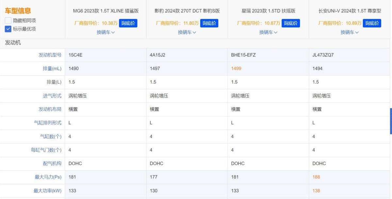Click 询底价 for the MG6 2023款
The height and width of the screenshot is (199, 392).
pos(128,23)
